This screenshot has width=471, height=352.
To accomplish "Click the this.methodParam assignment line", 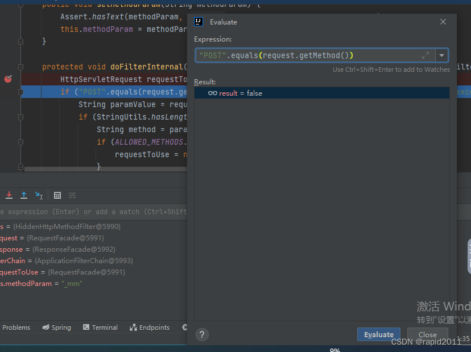I will pyautogui.click(x=123, y=29).
